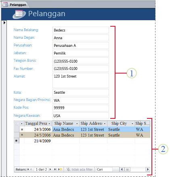Click date cell 24/5/2006
This screenshot has width=170, height=177.
38,135
